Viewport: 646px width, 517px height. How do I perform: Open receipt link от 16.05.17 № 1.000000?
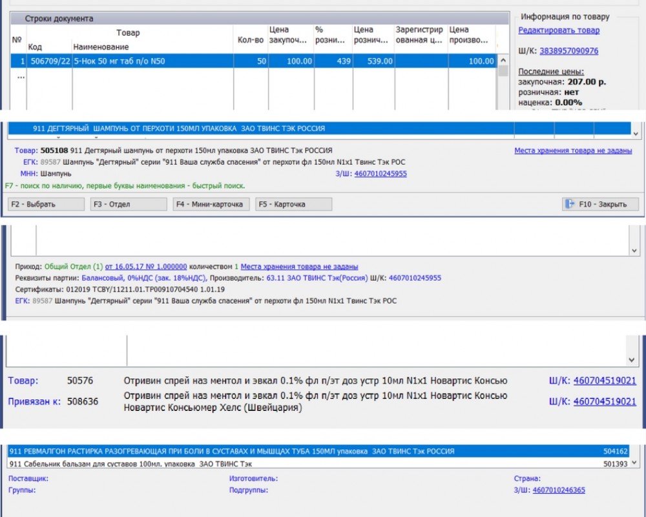146,267
